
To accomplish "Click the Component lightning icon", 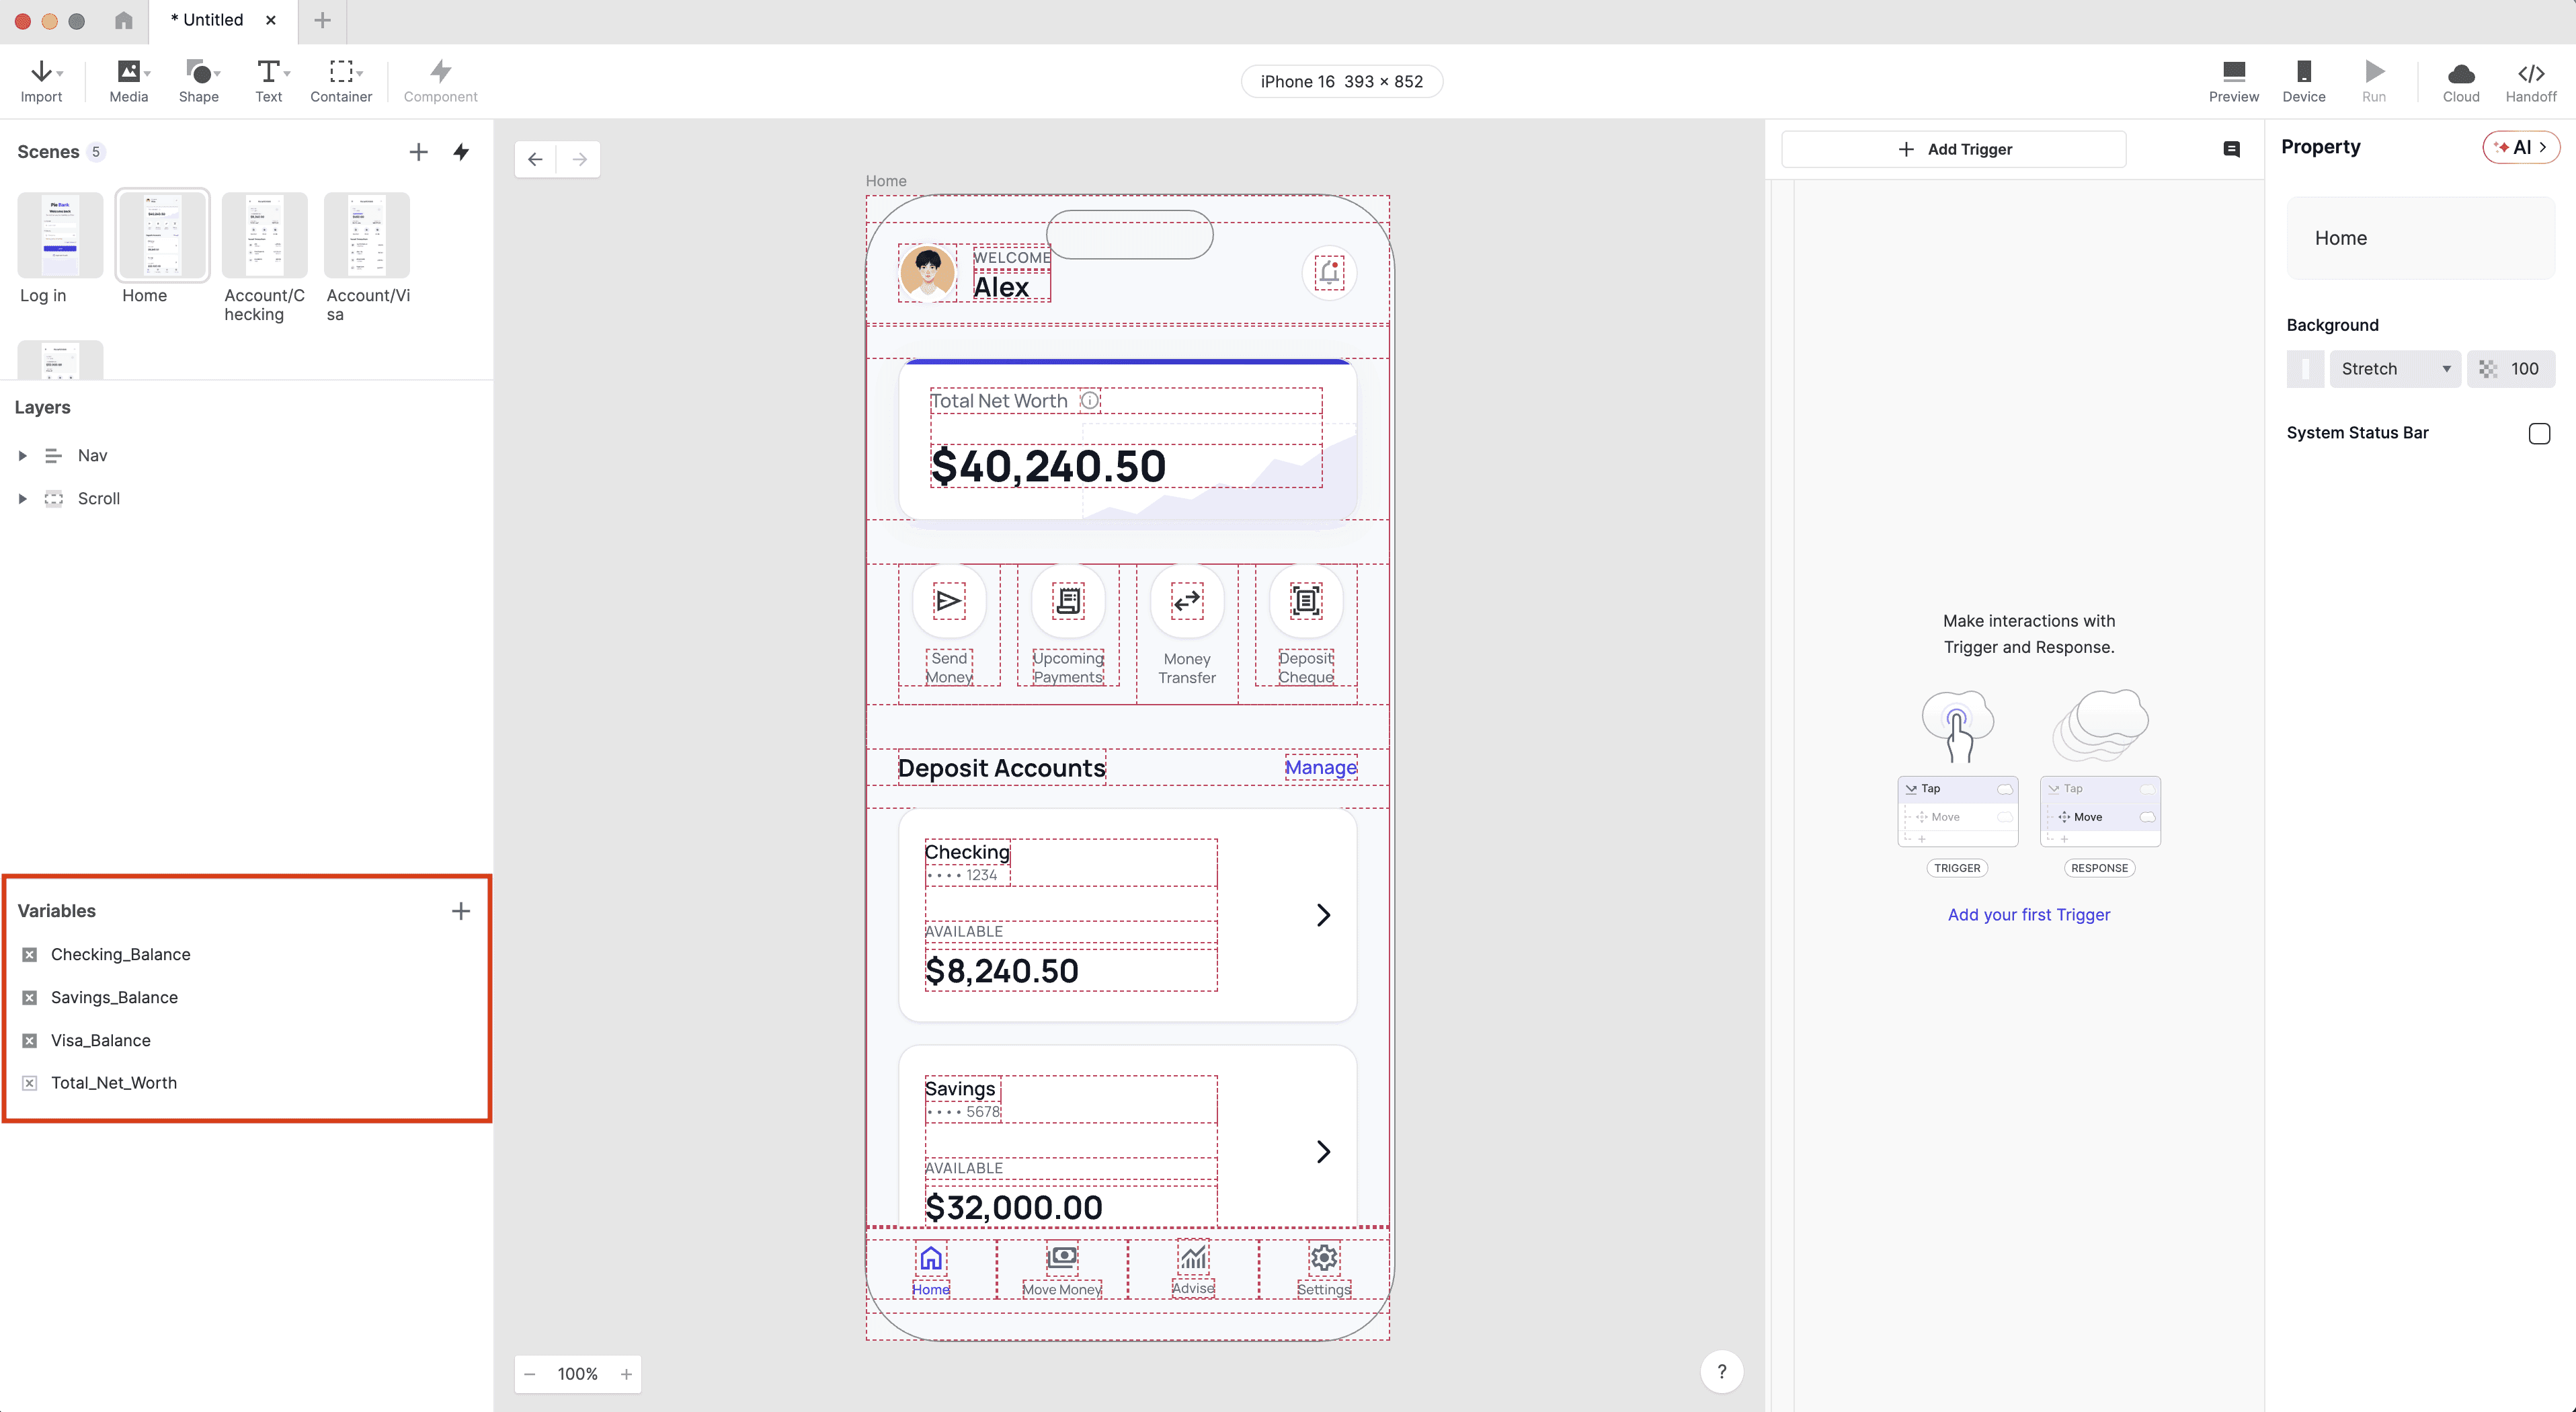I will [440, 71].
